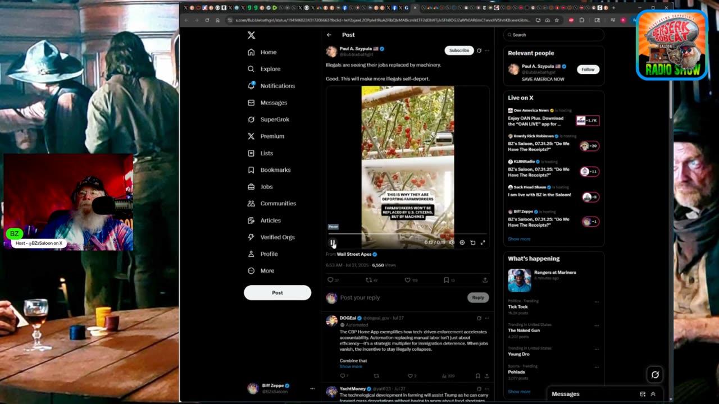Bookmark the main post
Screen dimensions: 719x404
point(446,280)
